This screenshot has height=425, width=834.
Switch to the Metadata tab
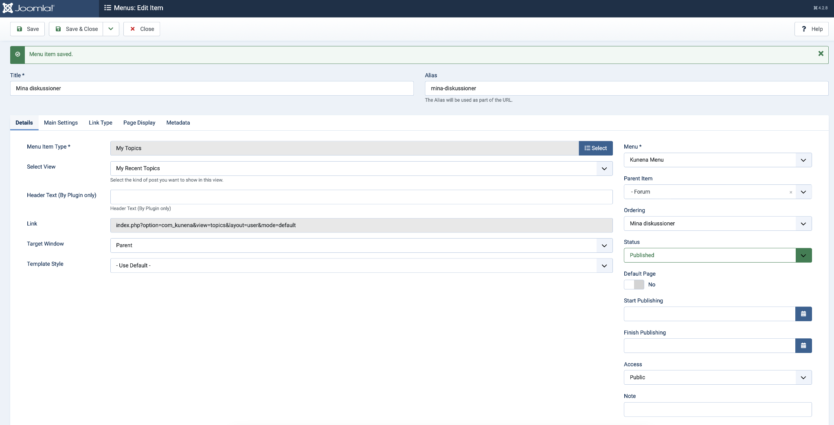pyautogui.click(x=178, y=123)
